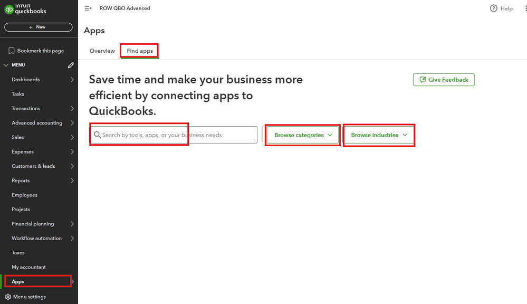Expand the Reports submenu arrow
The width and height of the screenshot is (527, 304).
(x=72, y=180)
